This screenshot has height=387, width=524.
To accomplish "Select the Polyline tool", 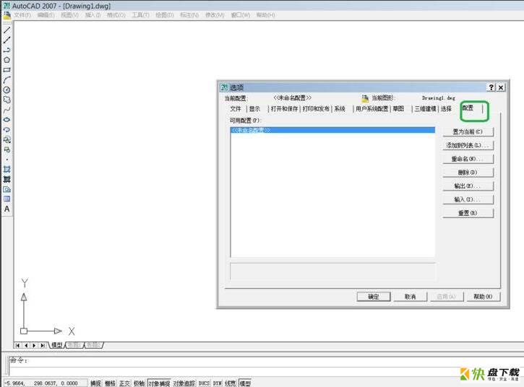I will [x=7, y=50].
